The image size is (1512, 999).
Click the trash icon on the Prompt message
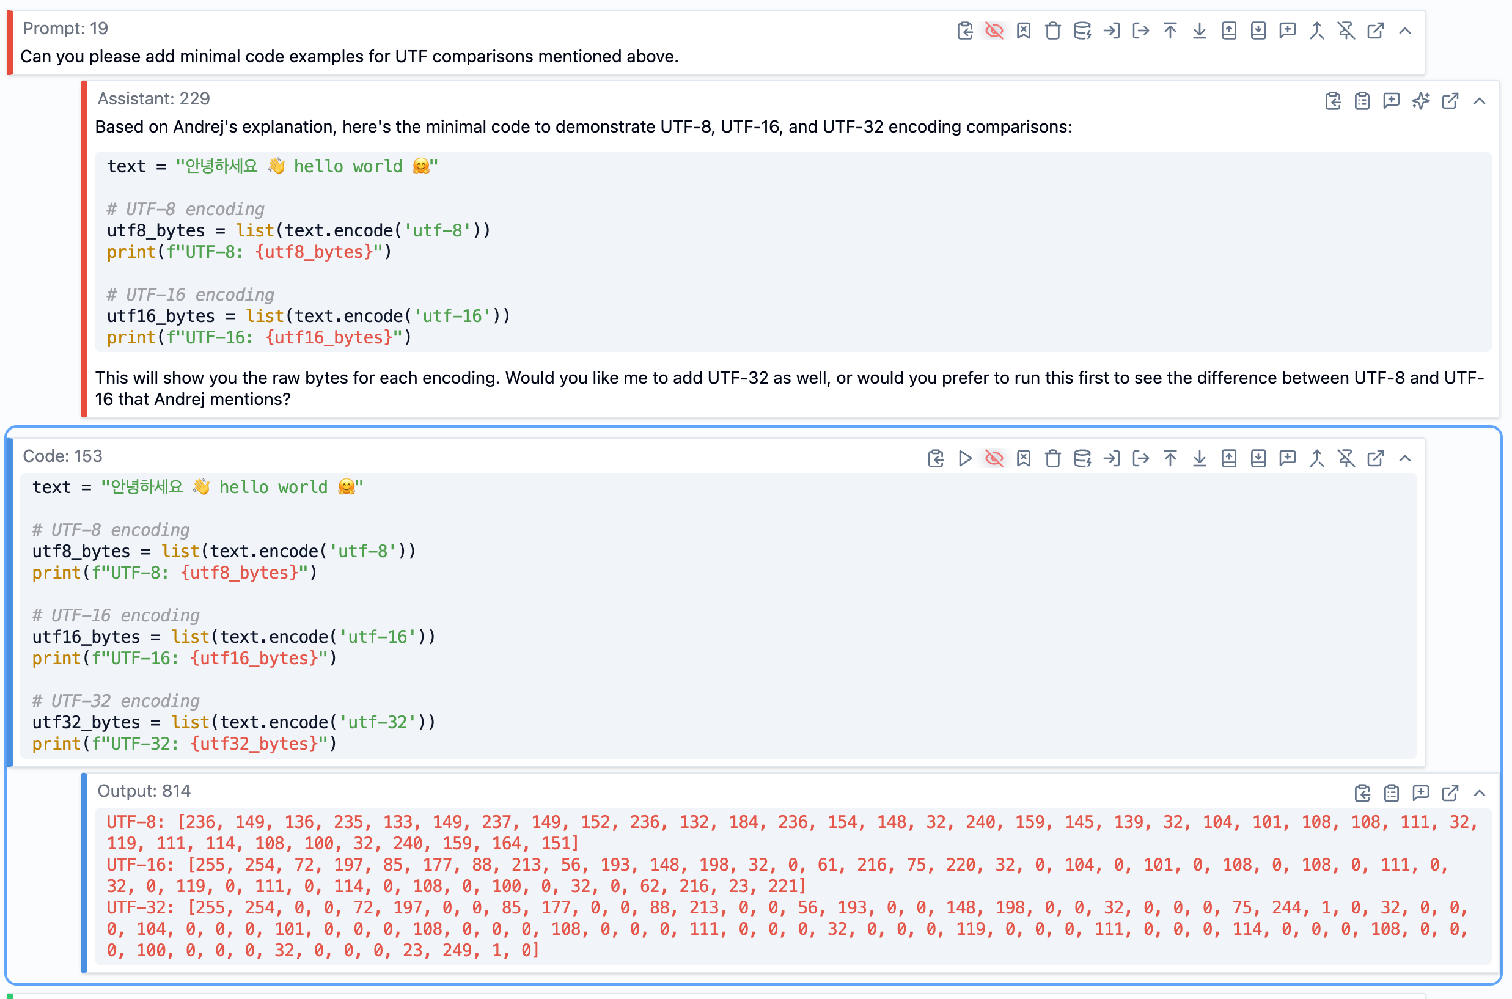click(x=1052, y=31)
